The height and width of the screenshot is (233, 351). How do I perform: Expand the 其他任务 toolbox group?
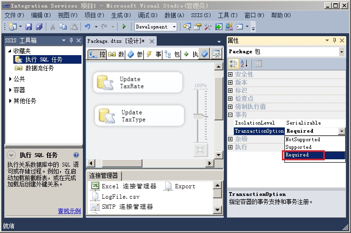[x=10, y=101]
